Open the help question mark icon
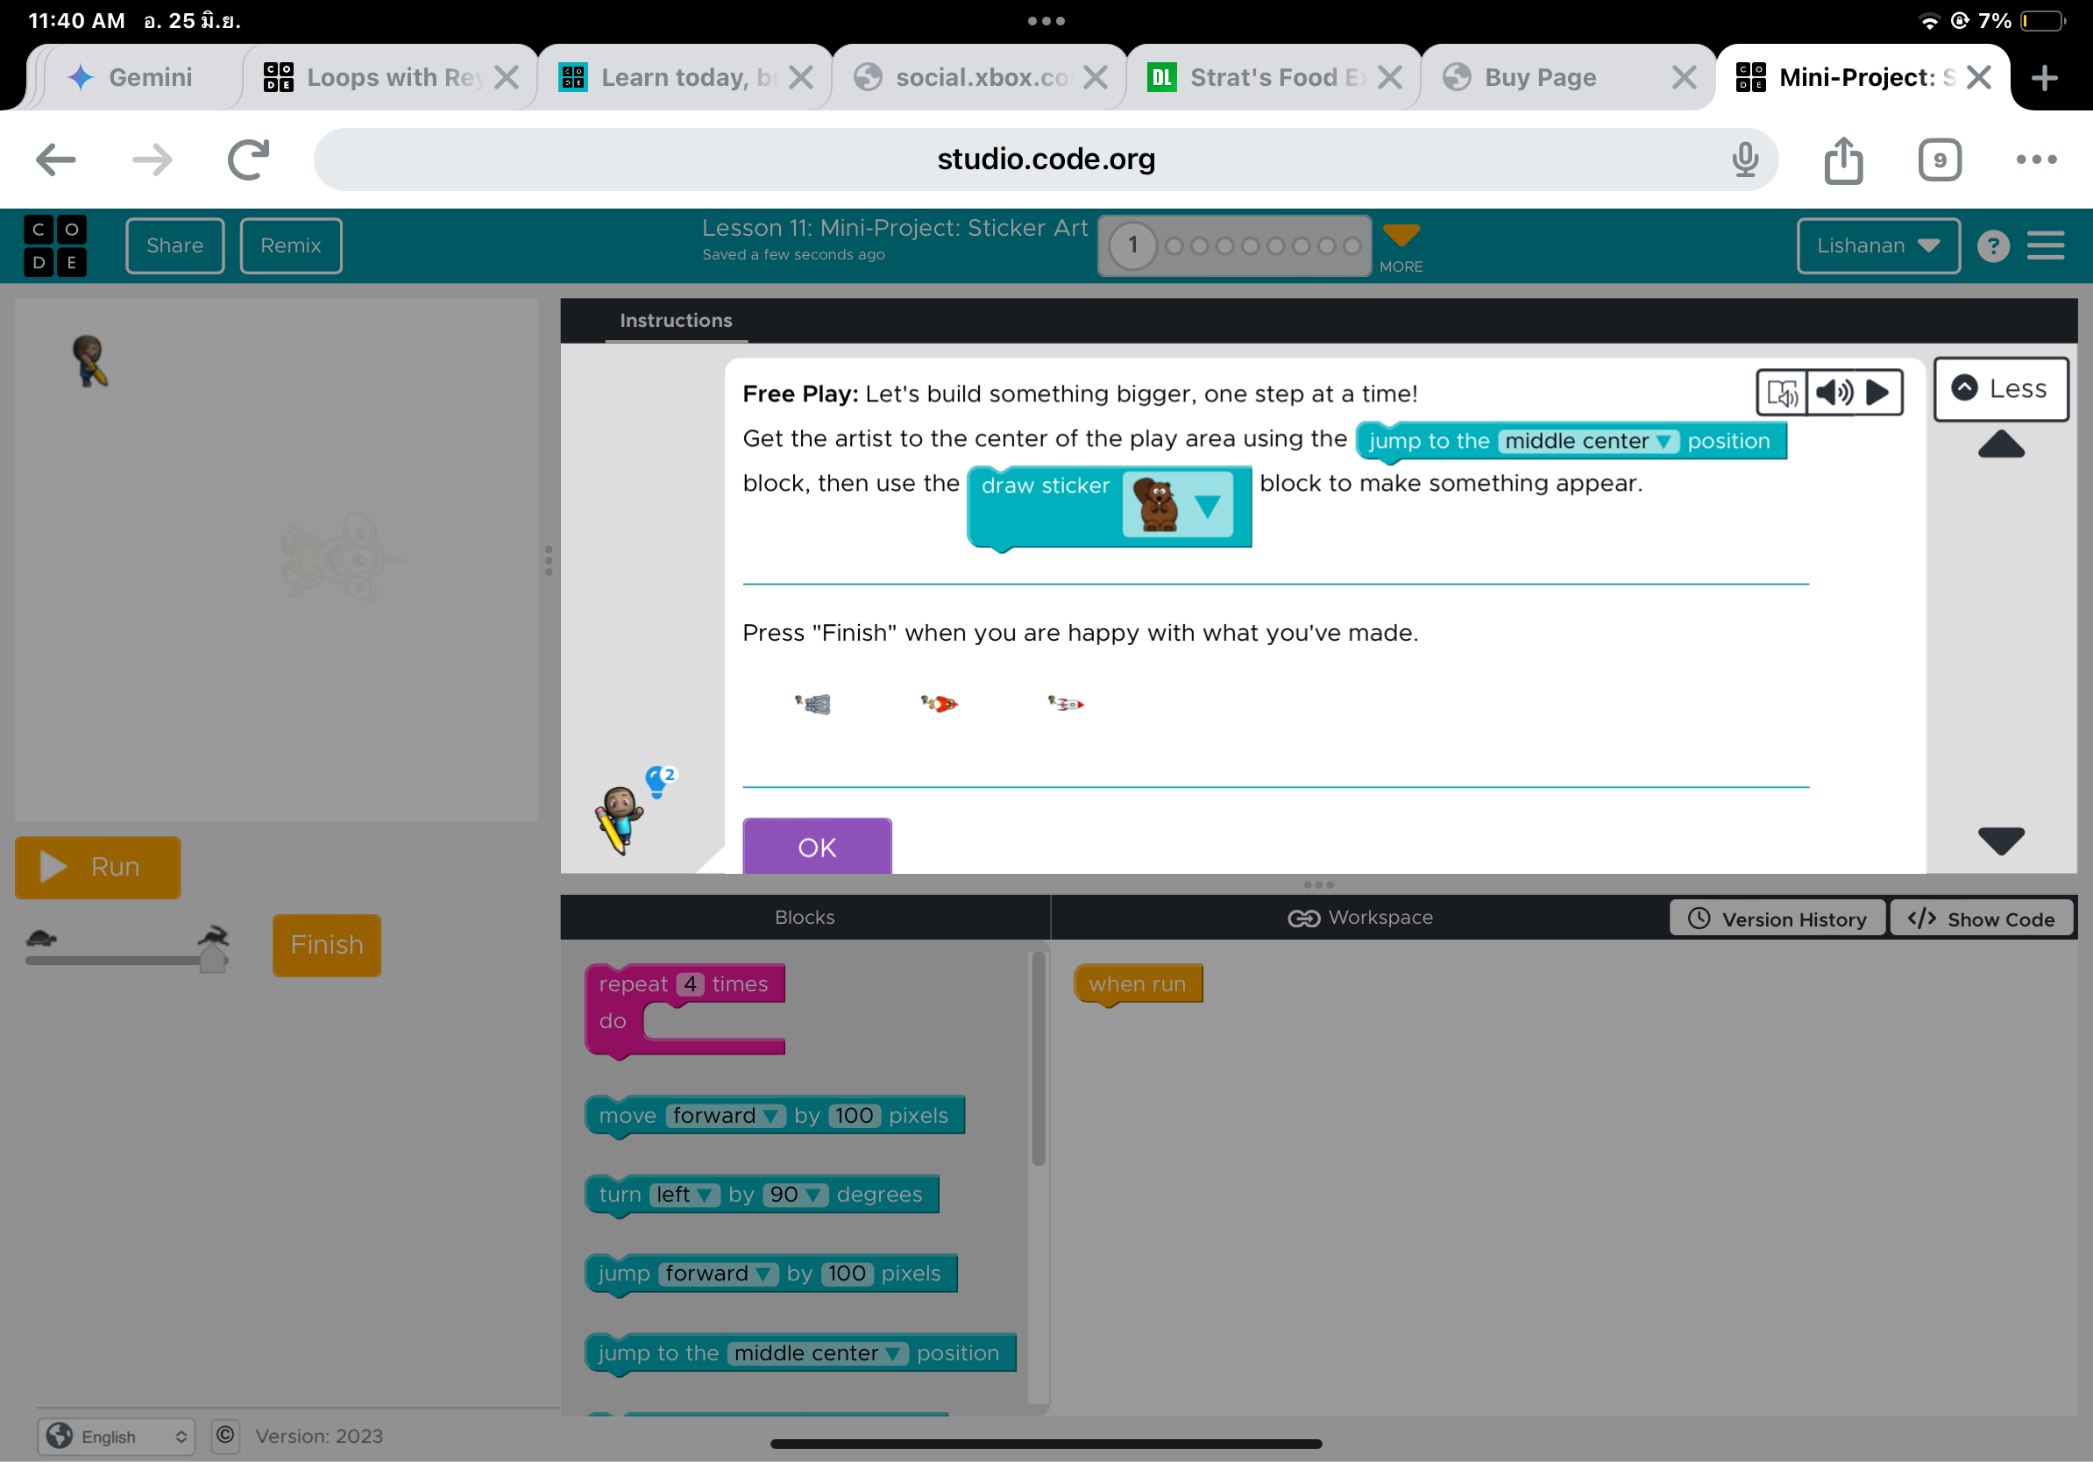 coord(1993,246)
